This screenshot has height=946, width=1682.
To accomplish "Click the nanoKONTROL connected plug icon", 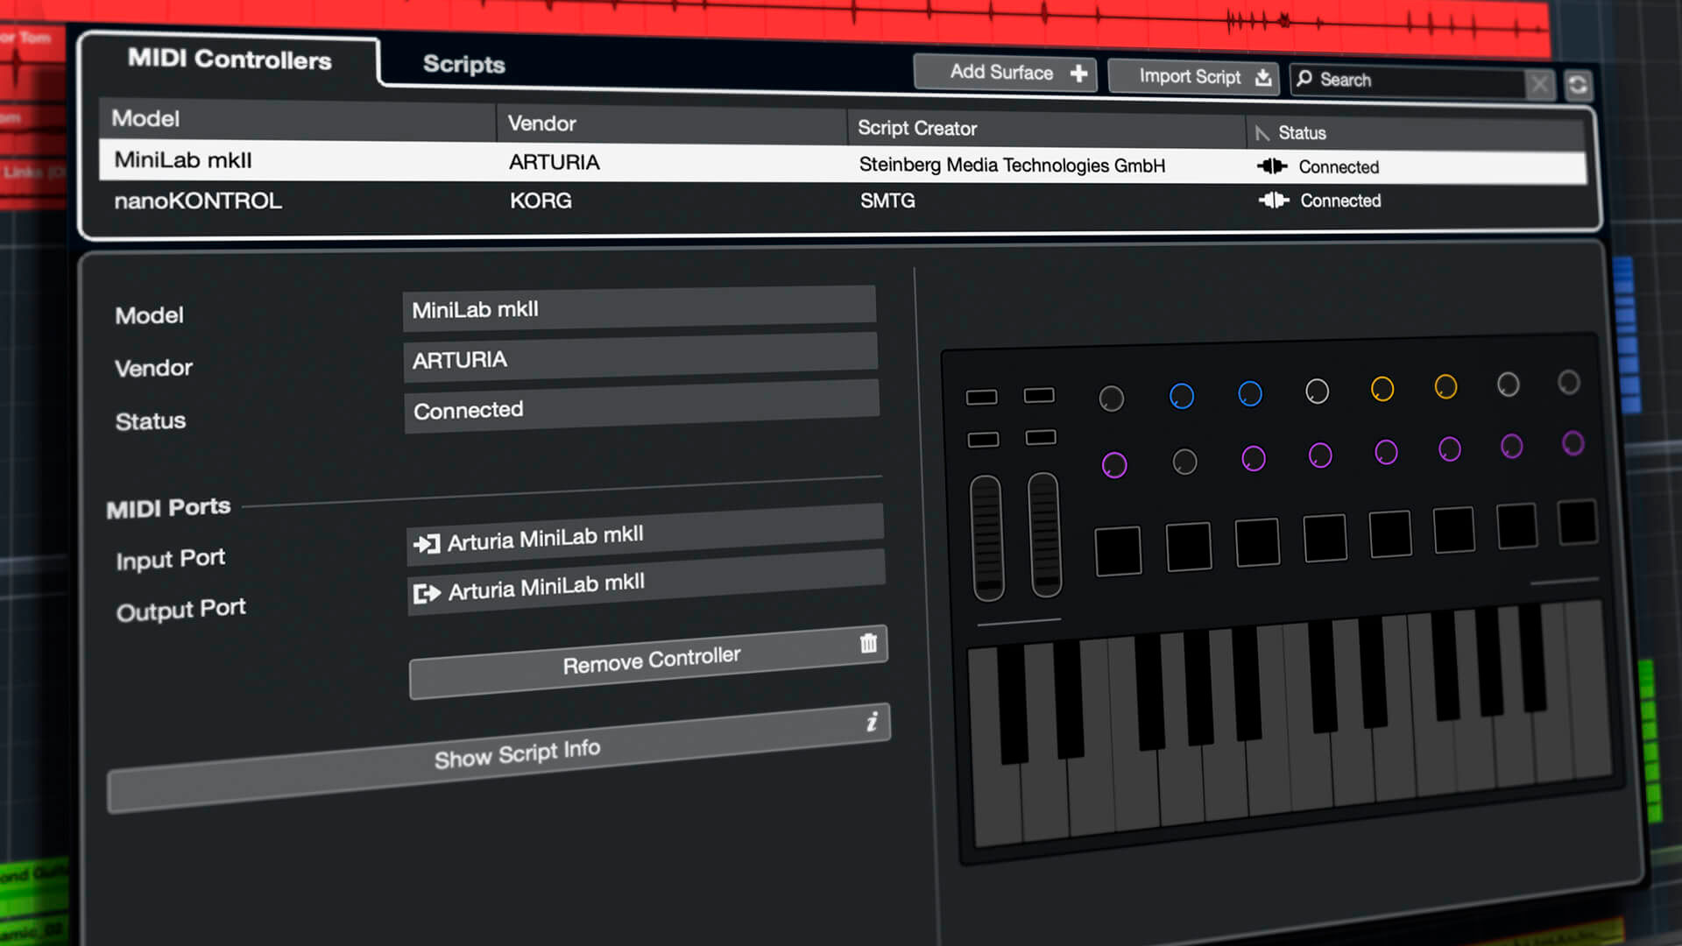I will point(1274,201).
